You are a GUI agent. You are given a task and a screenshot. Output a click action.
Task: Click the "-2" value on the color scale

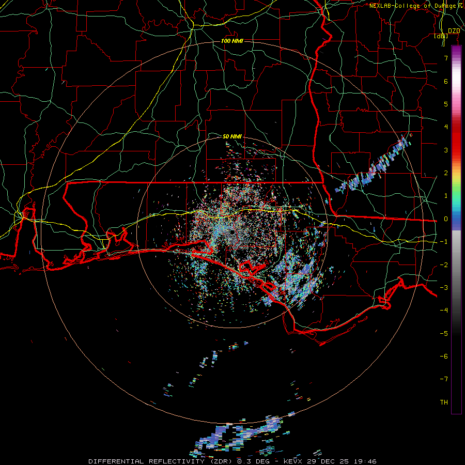444,265
